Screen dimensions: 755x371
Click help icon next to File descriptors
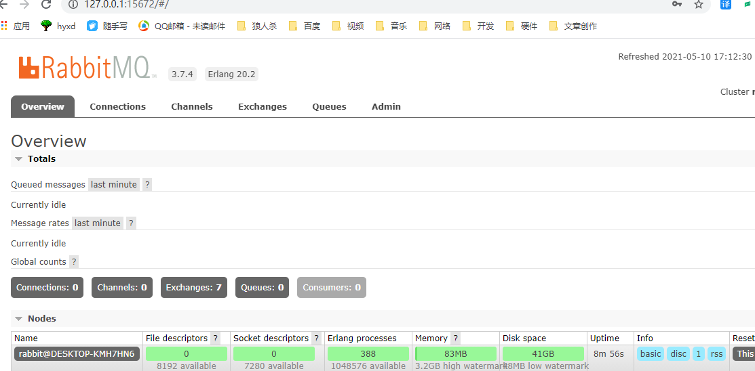(x=216, y=338)
